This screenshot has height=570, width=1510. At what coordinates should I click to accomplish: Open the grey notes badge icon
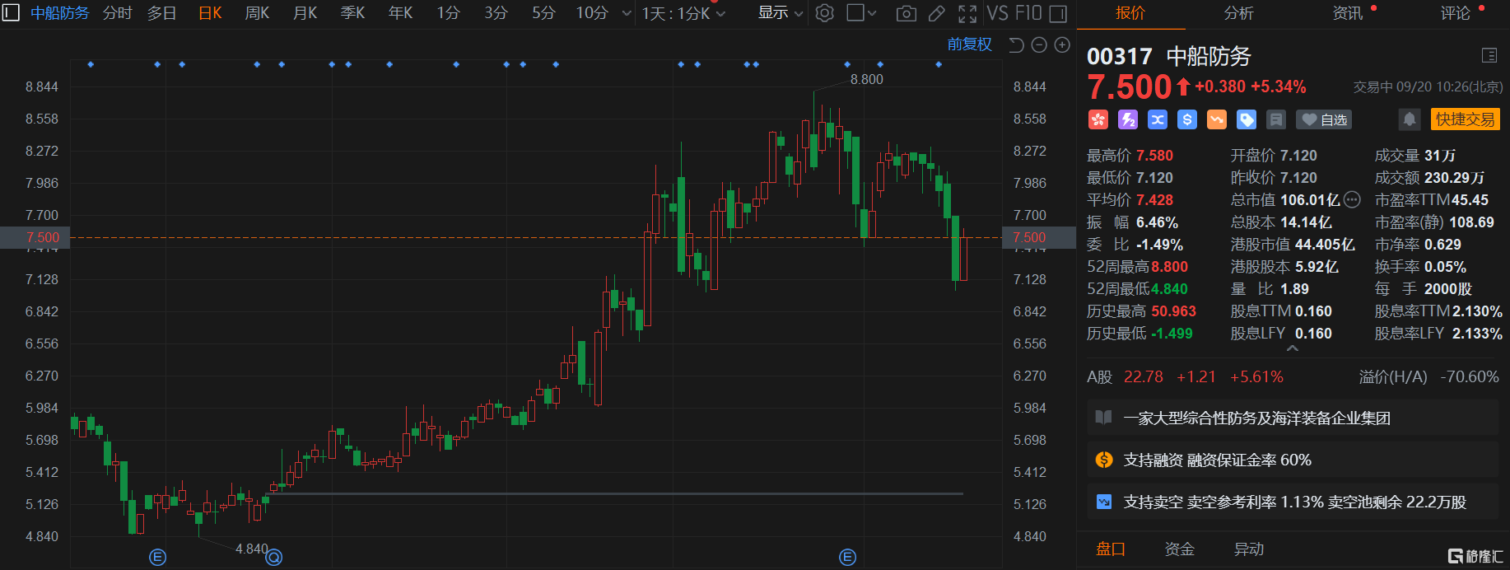1276,119
